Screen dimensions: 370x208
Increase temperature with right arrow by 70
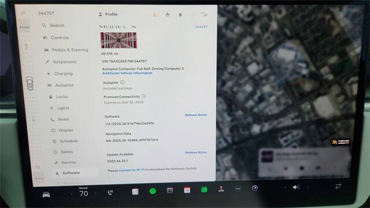pos(95,193)
